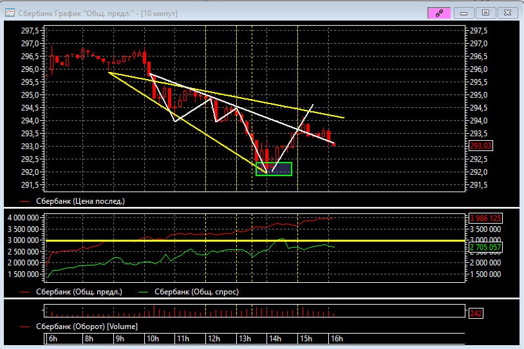Click the chart window title text

[97, 13]
